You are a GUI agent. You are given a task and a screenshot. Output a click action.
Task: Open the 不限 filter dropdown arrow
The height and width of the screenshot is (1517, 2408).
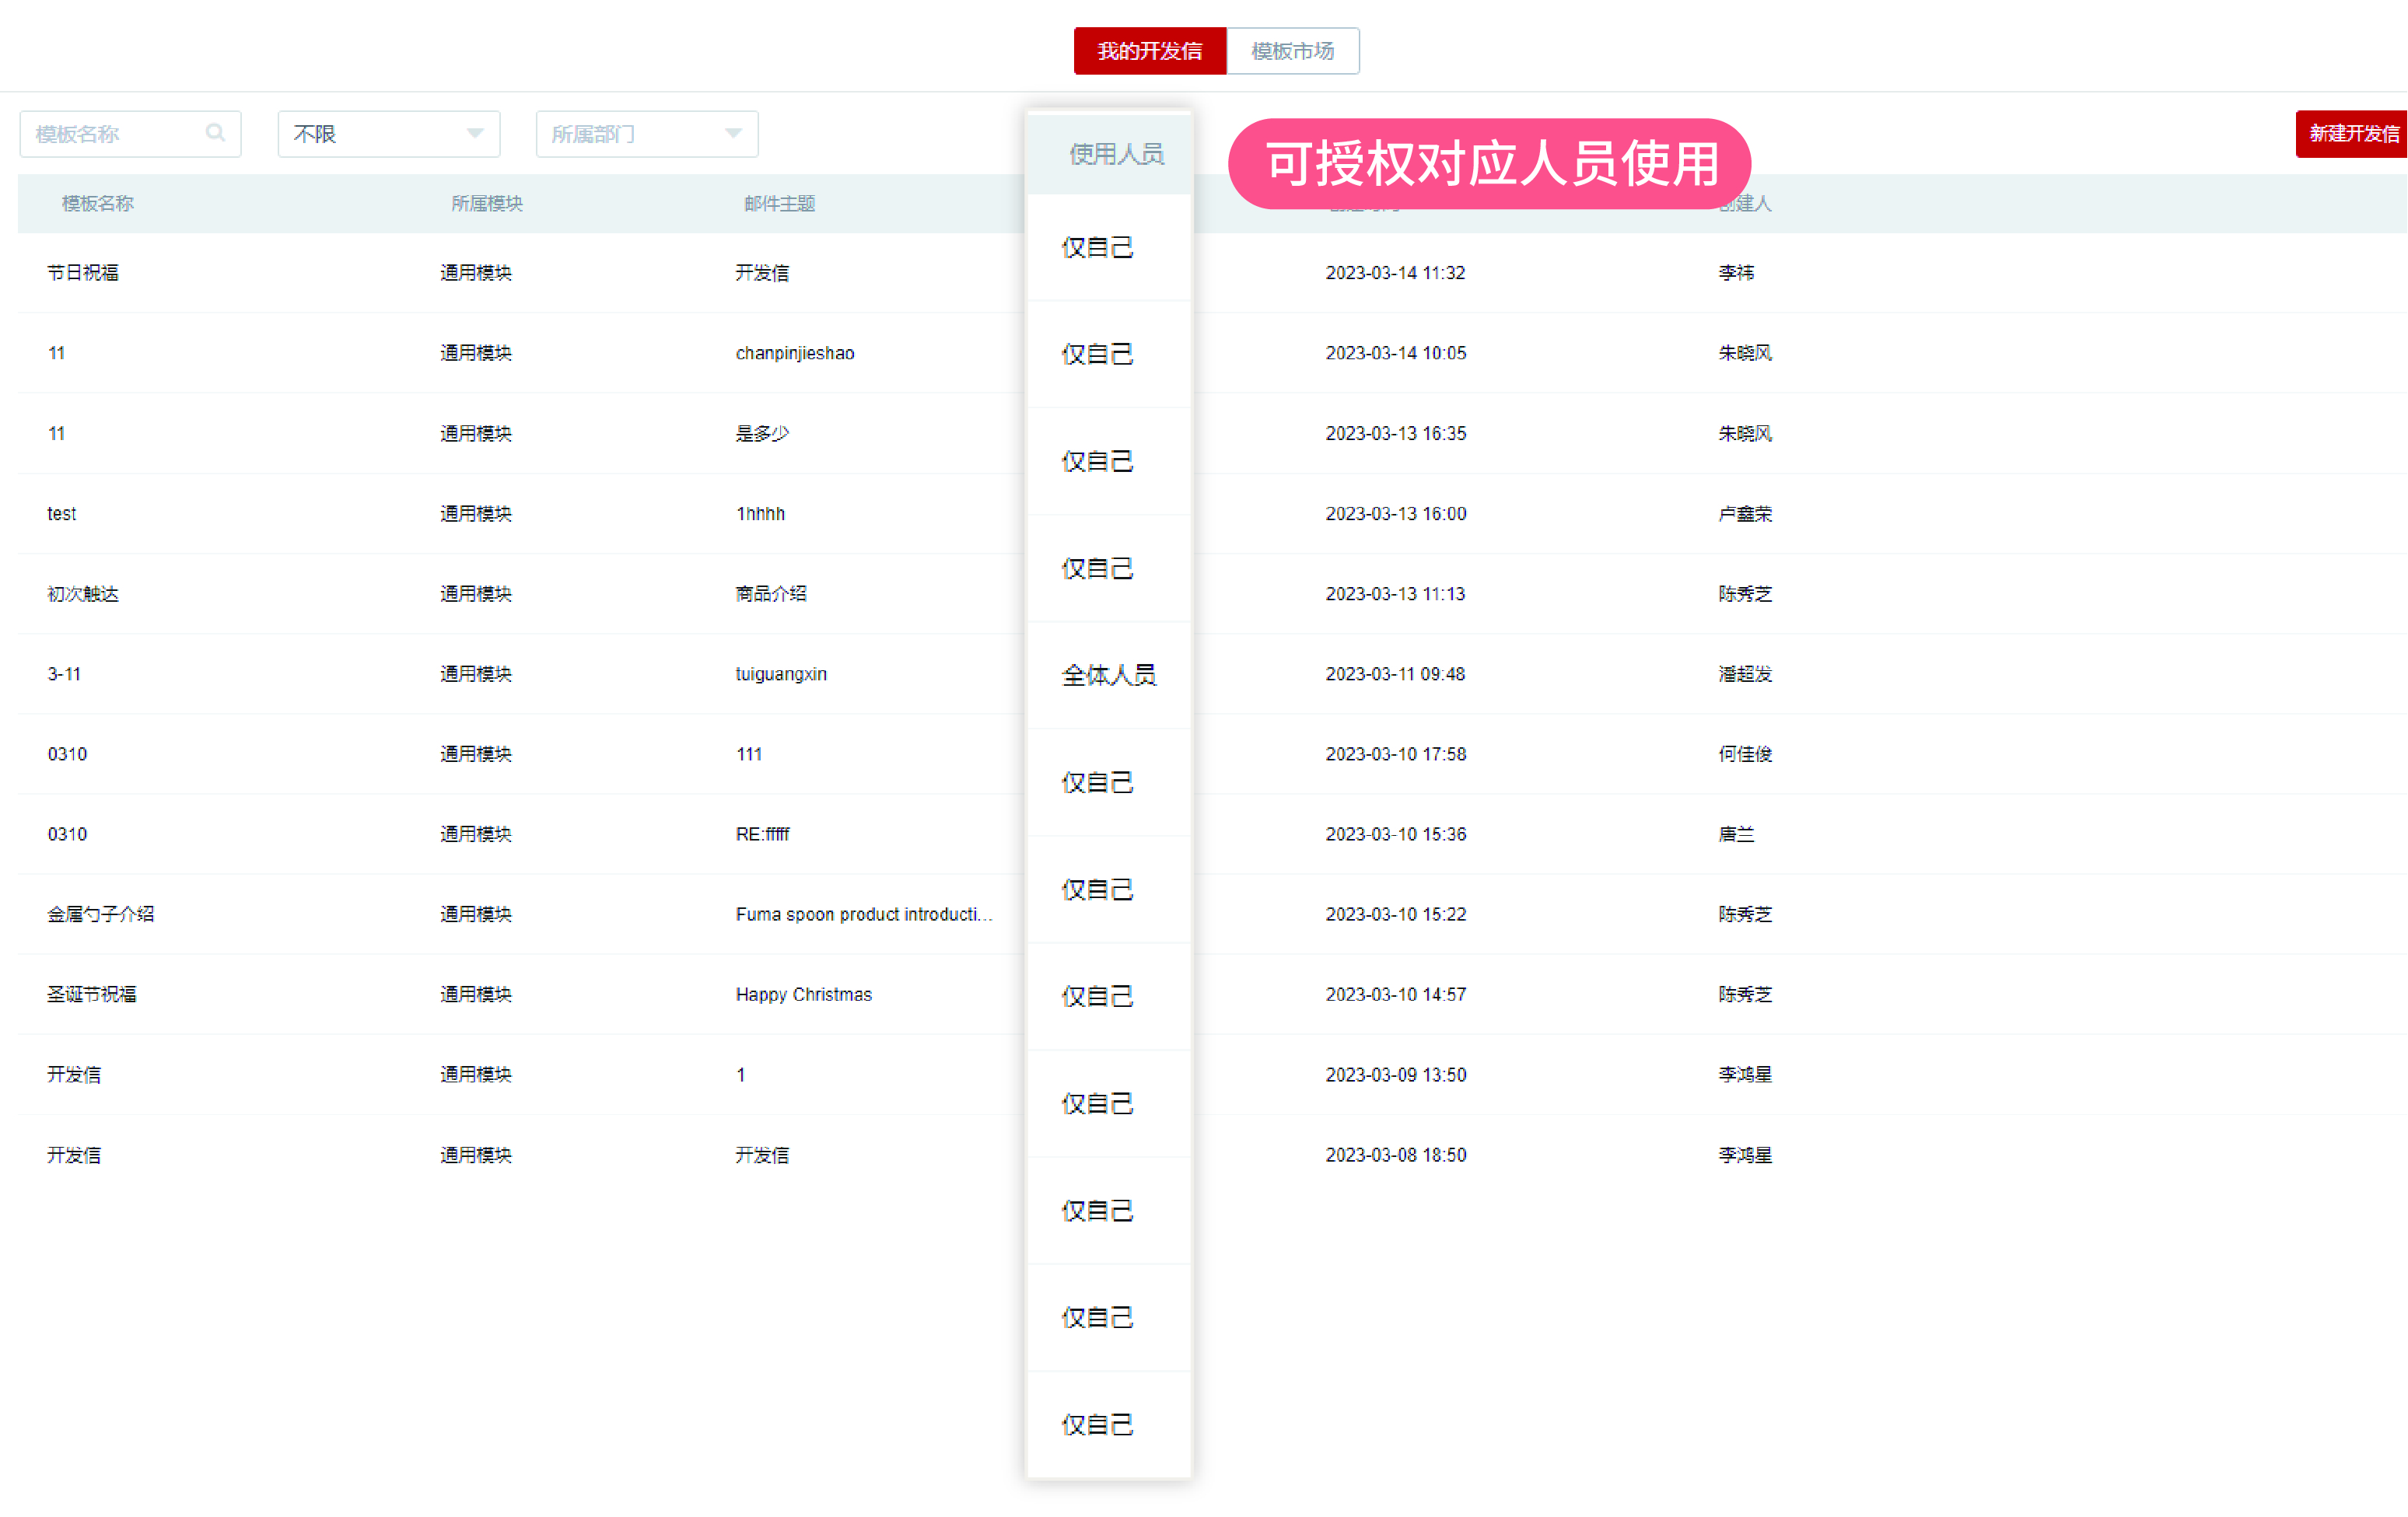point(474,133)
